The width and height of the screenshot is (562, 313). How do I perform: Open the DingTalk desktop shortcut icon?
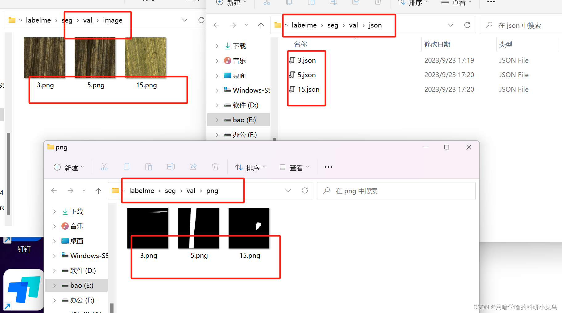click(x=23, y=290)
